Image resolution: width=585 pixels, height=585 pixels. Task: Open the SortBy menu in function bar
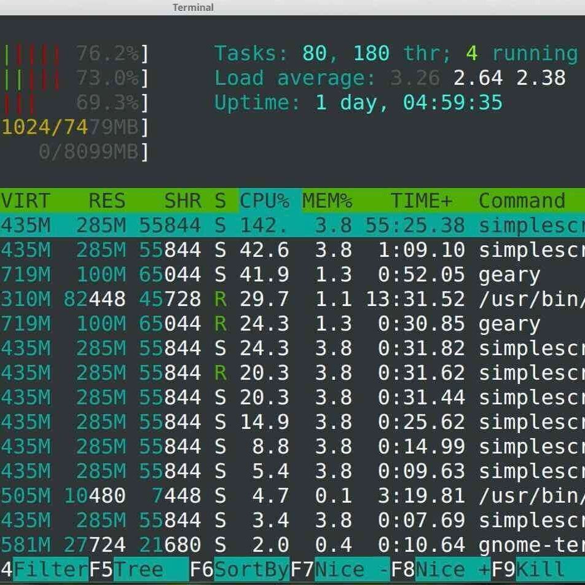(x=251, y=569)
